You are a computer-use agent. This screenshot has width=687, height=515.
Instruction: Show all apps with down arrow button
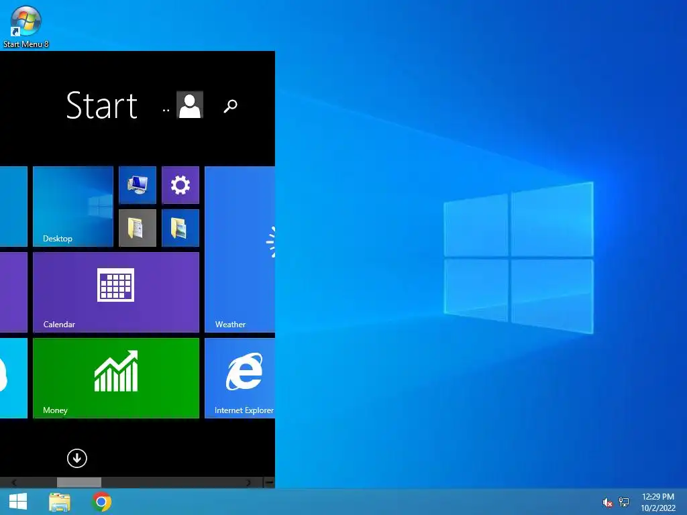(x=77, y=458)
